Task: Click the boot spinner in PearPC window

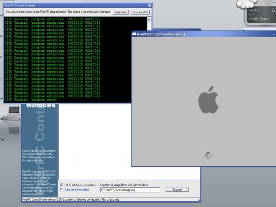Action: [x=208, y=155]
